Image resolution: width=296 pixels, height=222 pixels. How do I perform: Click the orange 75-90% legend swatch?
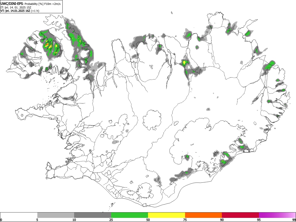point(203,215)
